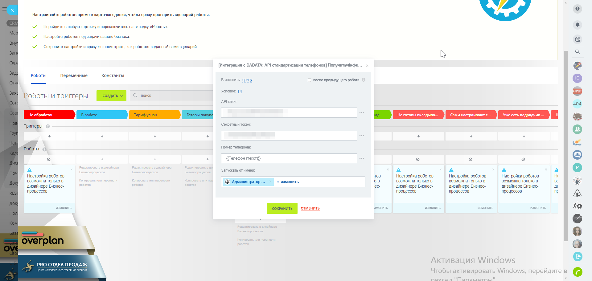Open the 'Комет' avatar chat
Screen dimensions: 592x281
(577, 142)
